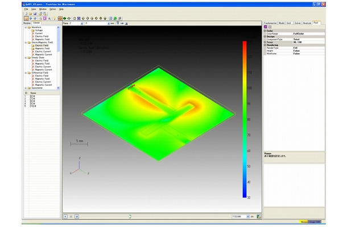Screen dimensions: 347x227
Task: Expand the Range property row
Action: [265, 42]
